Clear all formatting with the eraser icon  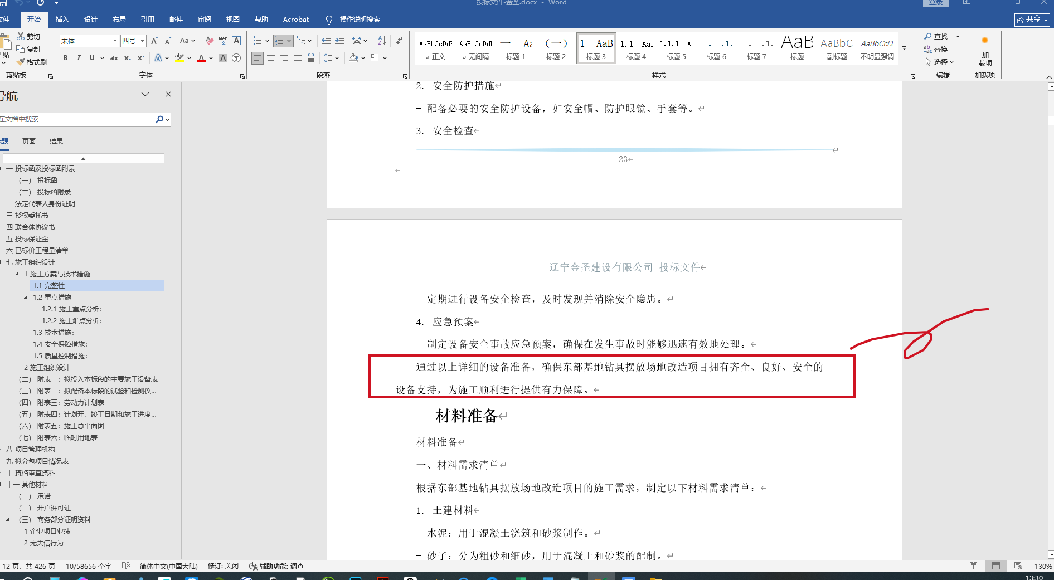(210, 41)
